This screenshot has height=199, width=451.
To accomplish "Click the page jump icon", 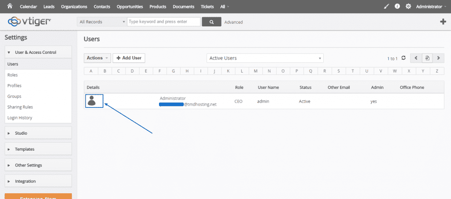I will click(x=427, y=58).
